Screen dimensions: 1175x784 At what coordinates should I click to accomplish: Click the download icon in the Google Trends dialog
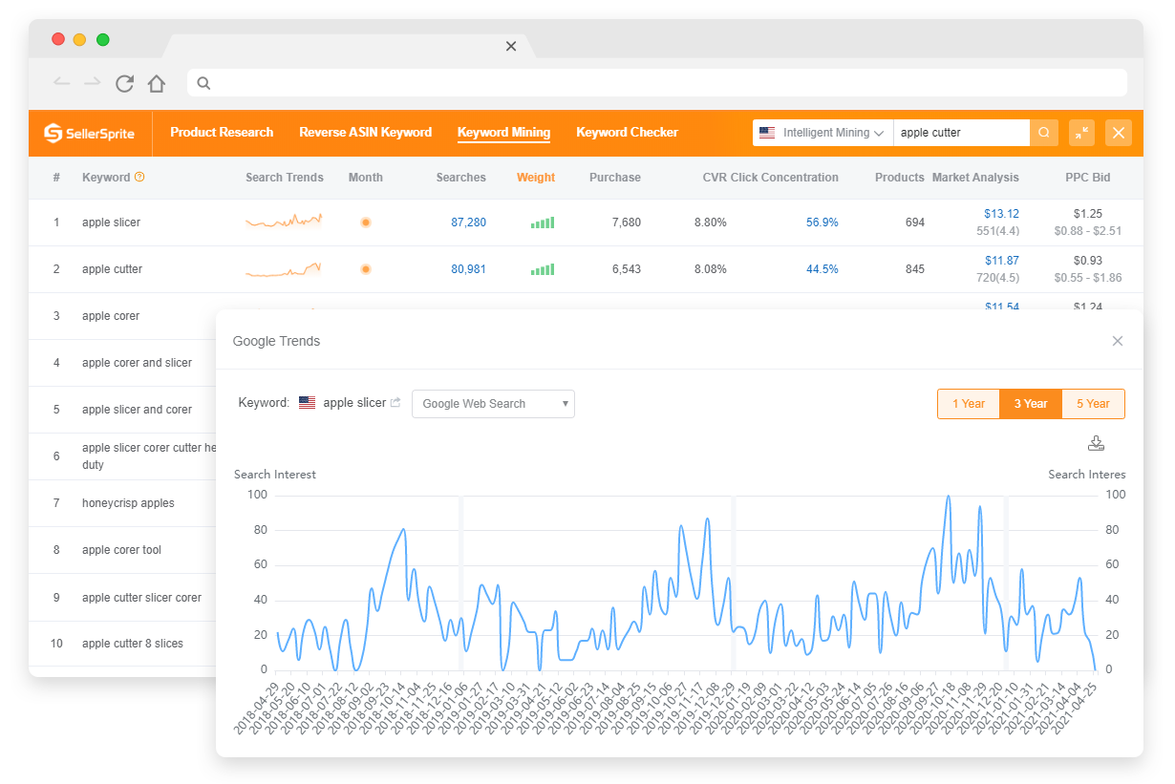click(1096, 443)
